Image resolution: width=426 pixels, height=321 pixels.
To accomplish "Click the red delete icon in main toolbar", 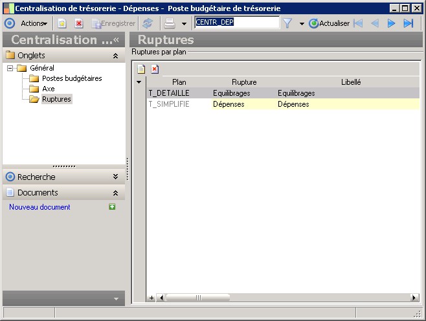I will pos(78,23).
